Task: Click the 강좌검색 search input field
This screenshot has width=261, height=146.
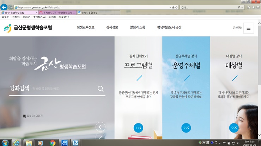Action: (63, 89)
